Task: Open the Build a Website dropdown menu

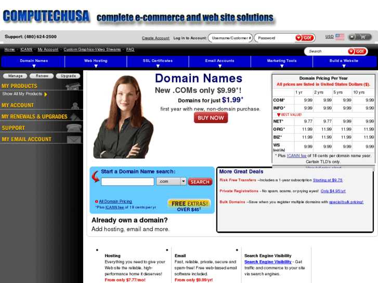Action: [x=344, y=62]
